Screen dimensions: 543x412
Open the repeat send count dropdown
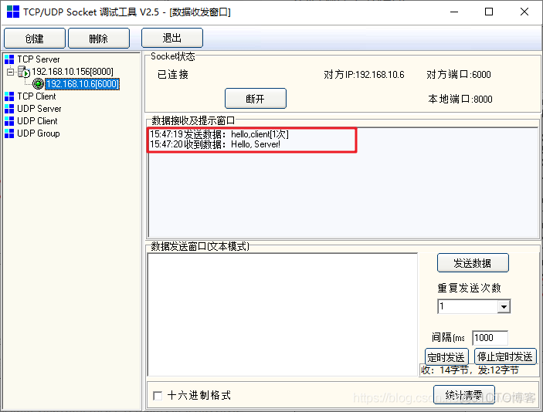(504, 307)
